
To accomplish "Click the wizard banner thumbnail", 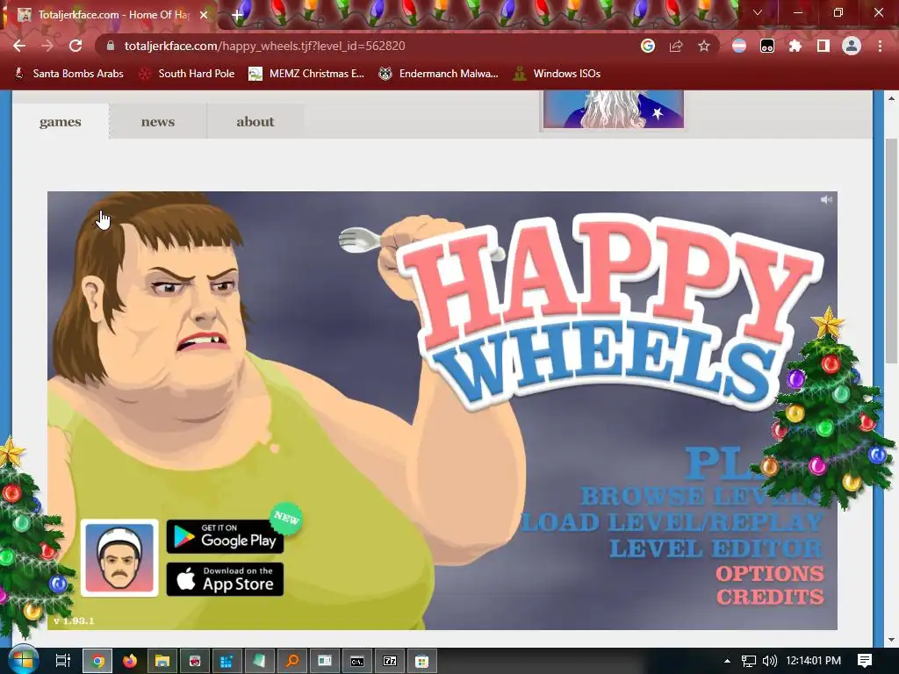I will [x=614, y=110].
